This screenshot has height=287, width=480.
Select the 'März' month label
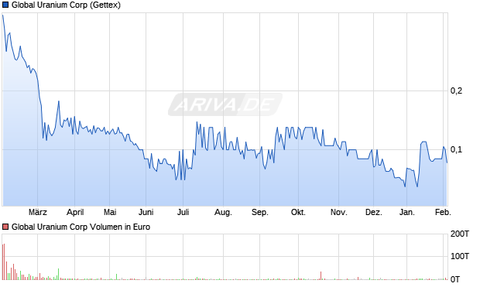38,212
